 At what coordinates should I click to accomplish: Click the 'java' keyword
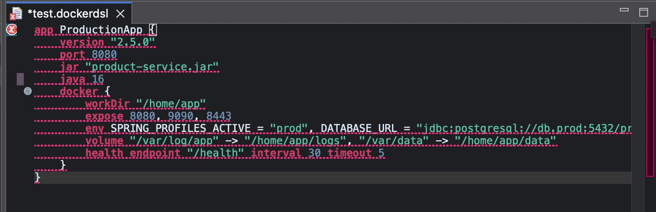[72, 79]
